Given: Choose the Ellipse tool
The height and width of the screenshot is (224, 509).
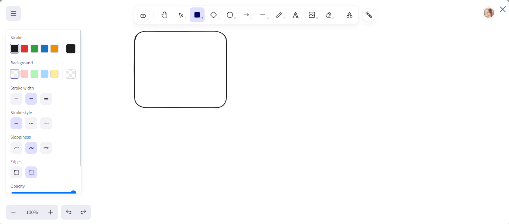Looking at the screenshot, I should (230, 15).
